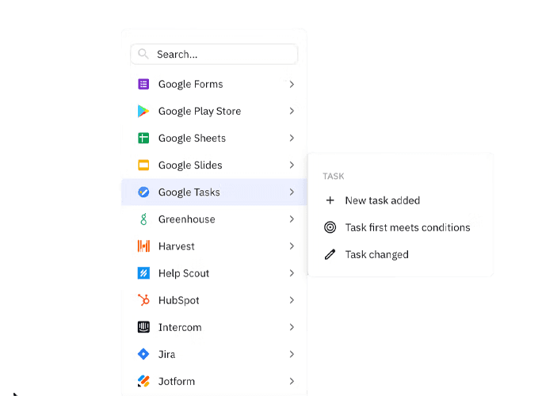Click the Google Forms purple icon
Viewport: 542px width, 396px height.
143,84
